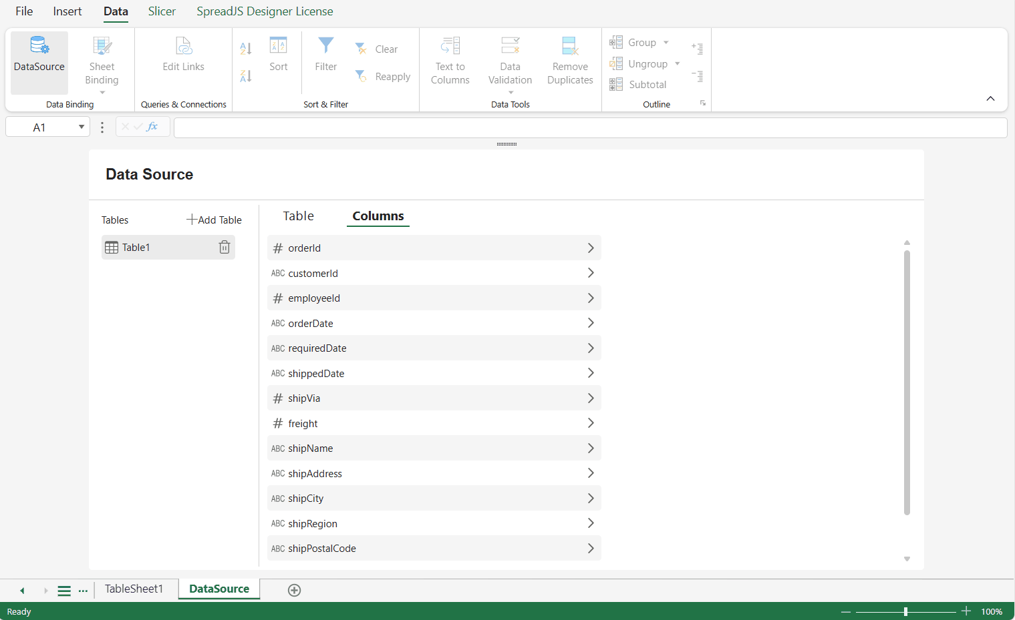Delete Table1 with trash icon
The width and height of the screenshot is (1015, 620).
225,248
